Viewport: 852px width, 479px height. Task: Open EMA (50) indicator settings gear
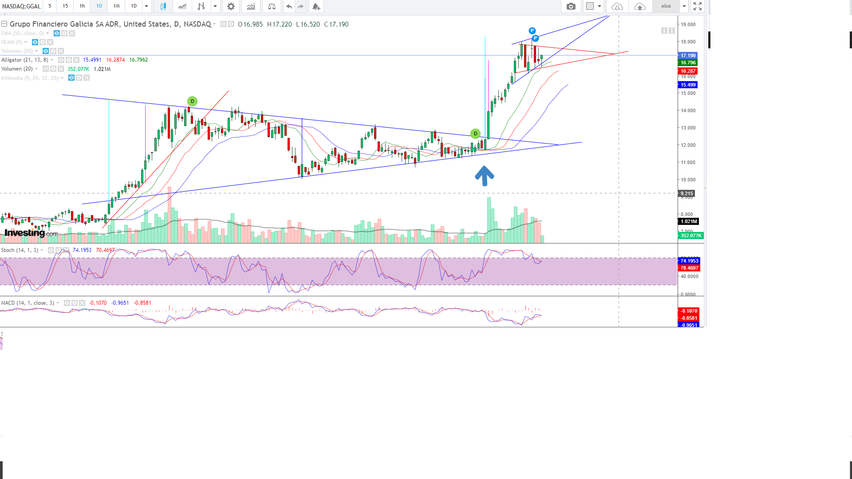tap(64, 33)
